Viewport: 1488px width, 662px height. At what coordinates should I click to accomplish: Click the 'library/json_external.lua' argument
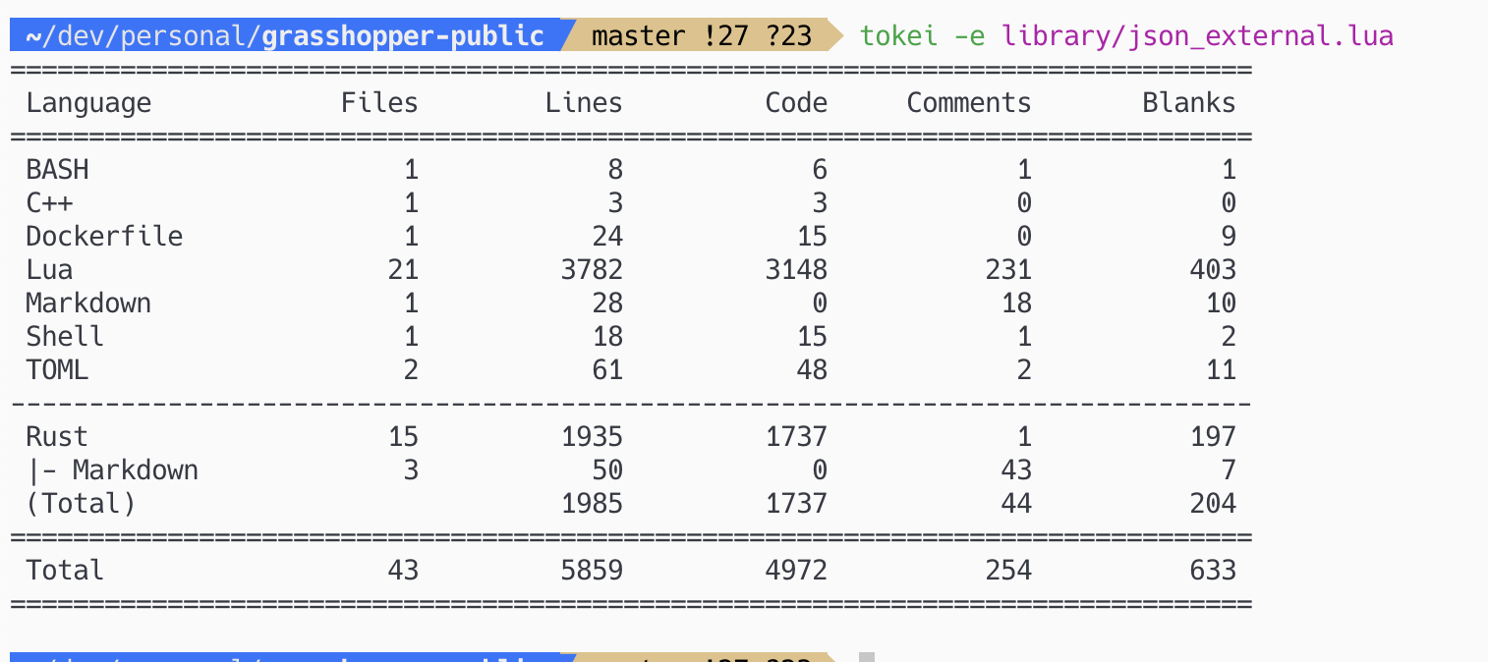1198,36
